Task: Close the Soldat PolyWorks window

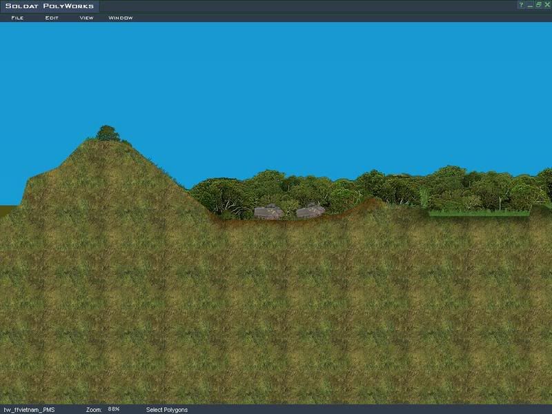Action: coord(547,5)
